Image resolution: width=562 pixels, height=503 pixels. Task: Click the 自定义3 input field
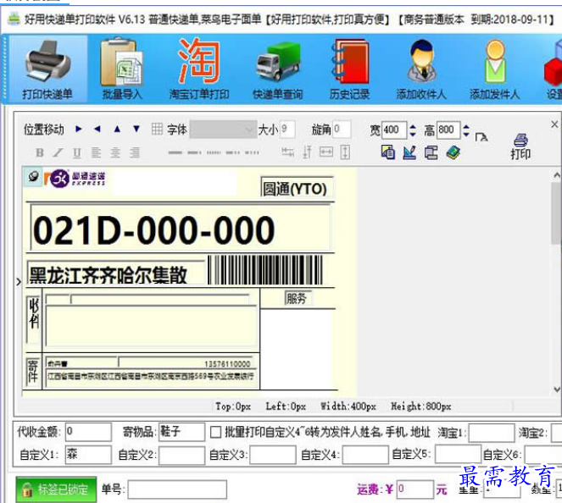coord(273,455)
